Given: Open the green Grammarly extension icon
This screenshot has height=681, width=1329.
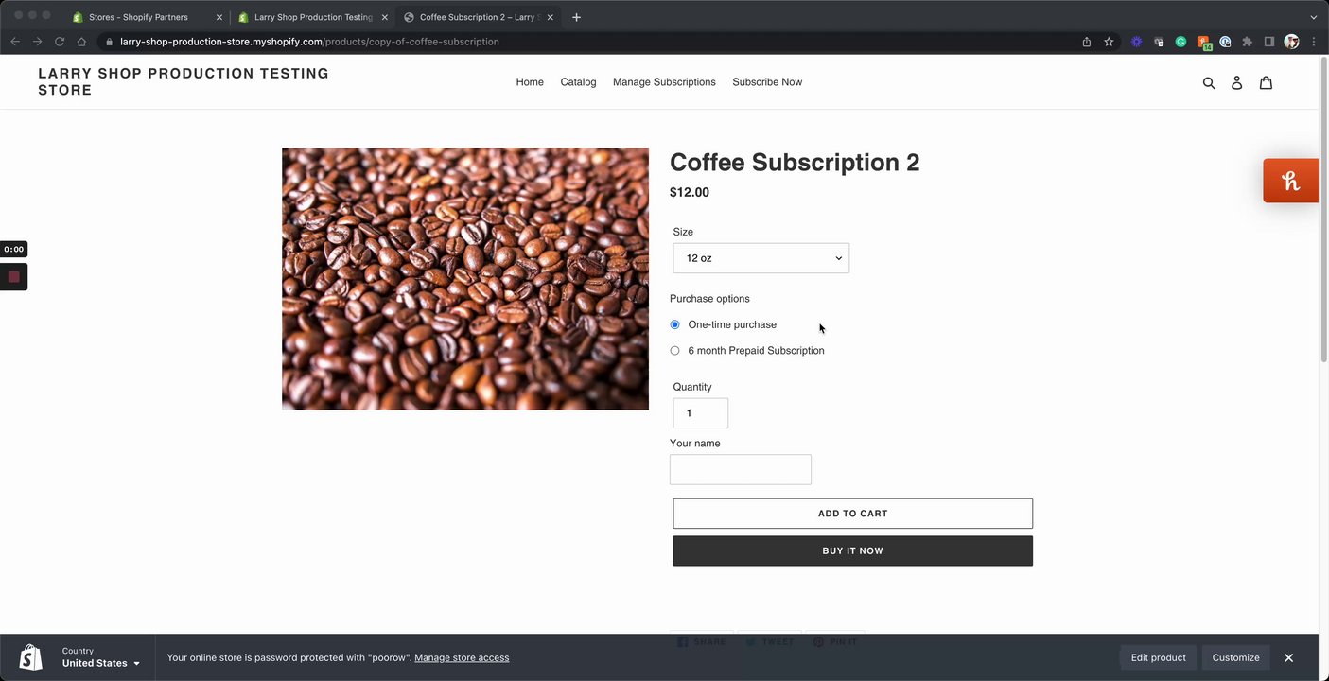Looking at the screenshot, I should point(1181,42).
